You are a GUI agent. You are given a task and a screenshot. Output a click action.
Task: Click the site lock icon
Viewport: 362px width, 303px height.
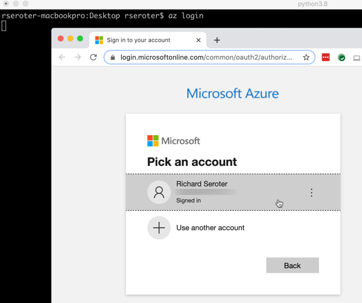click(112, 57)
